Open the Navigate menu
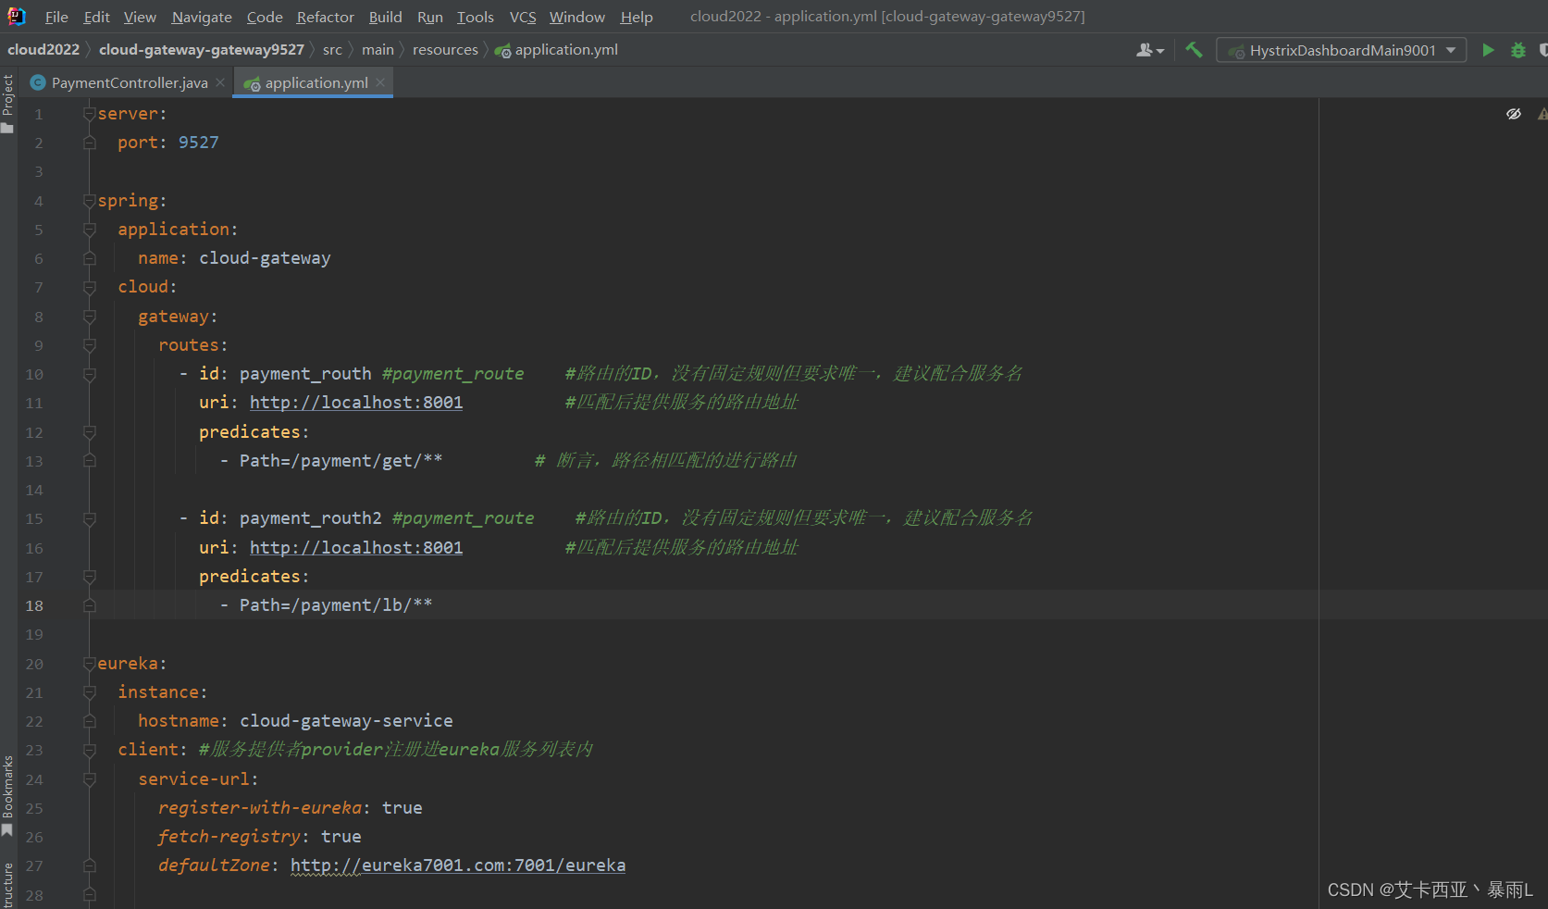 pyautogui.click(x=202, y=17)
